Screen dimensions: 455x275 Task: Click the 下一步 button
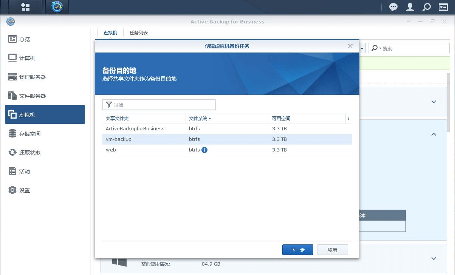(x=297, y=250)
